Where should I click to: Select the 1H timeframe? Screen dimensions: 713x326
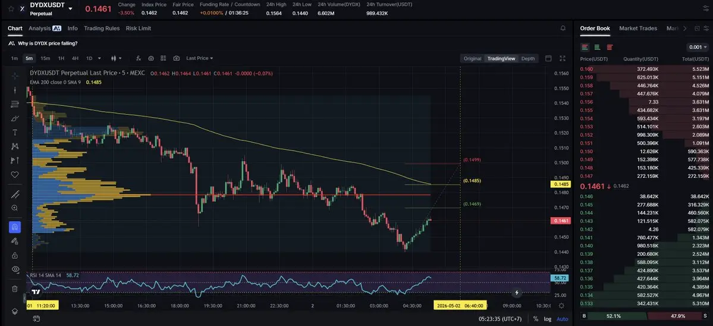pyautogui.click(x=61, y=58)
